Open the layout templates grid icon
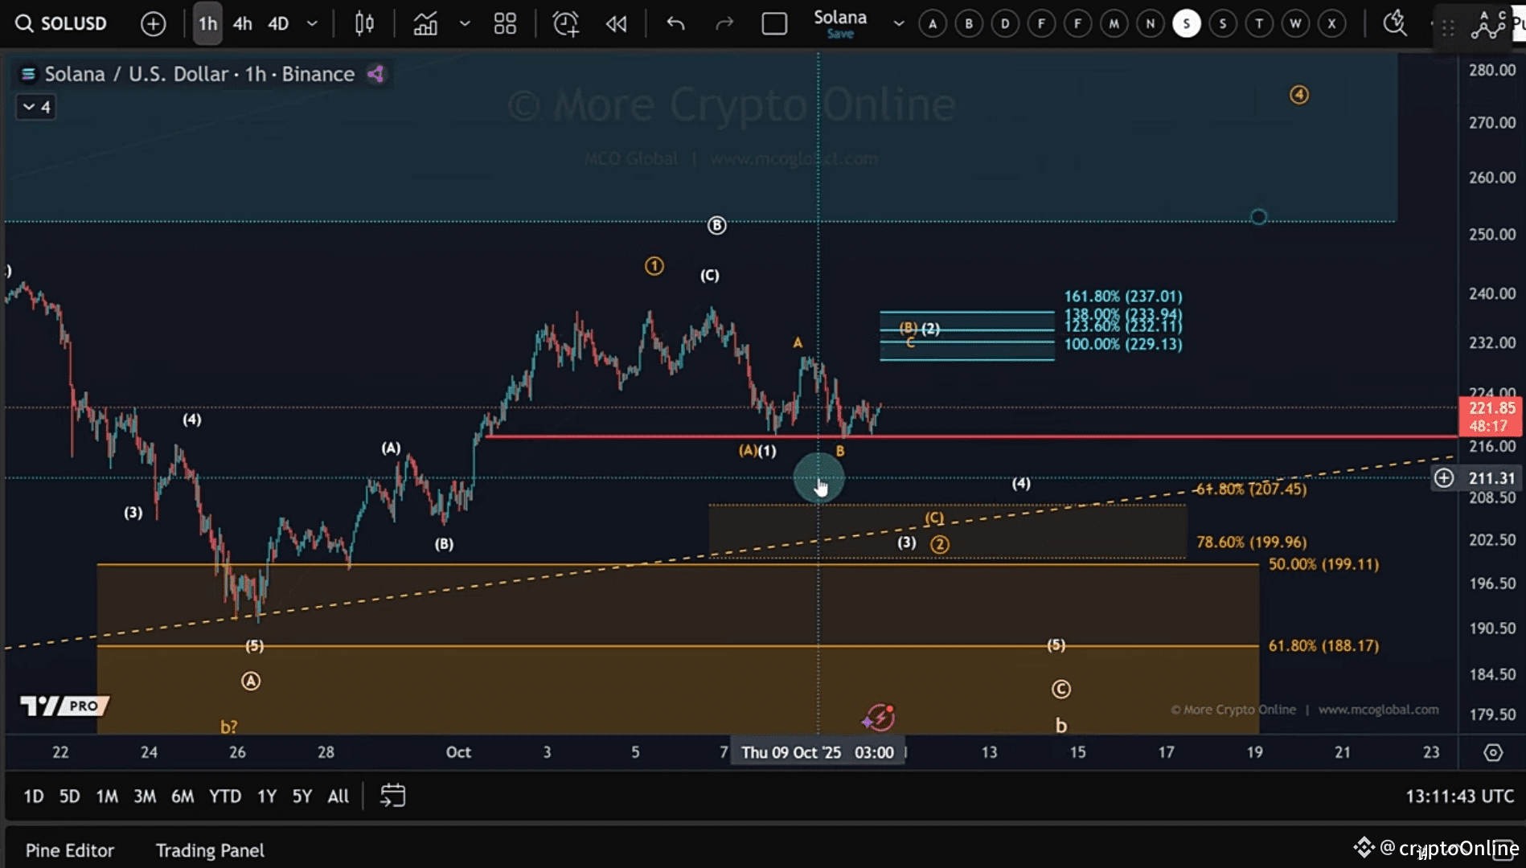The image size is (1526, 868). point(505,24)
